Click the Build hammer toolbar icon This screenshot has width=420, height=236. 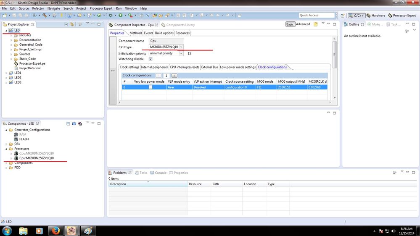45,15
